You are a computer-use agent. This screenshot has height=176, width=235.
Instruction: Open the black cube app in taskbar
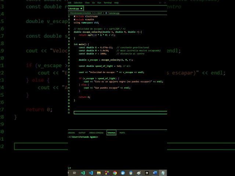pyautogui.click(x=147, y=173)
